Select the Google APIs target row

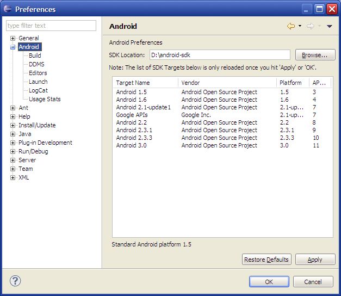click(222, 115)
